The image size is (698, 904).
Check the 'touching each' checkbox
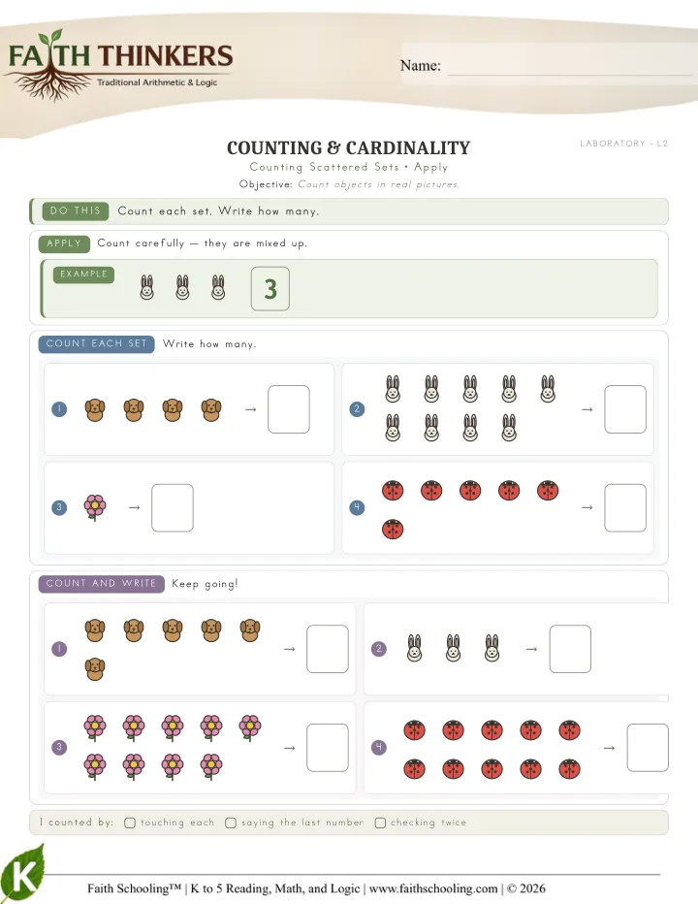pyautogui.click(x=130, y=823)
